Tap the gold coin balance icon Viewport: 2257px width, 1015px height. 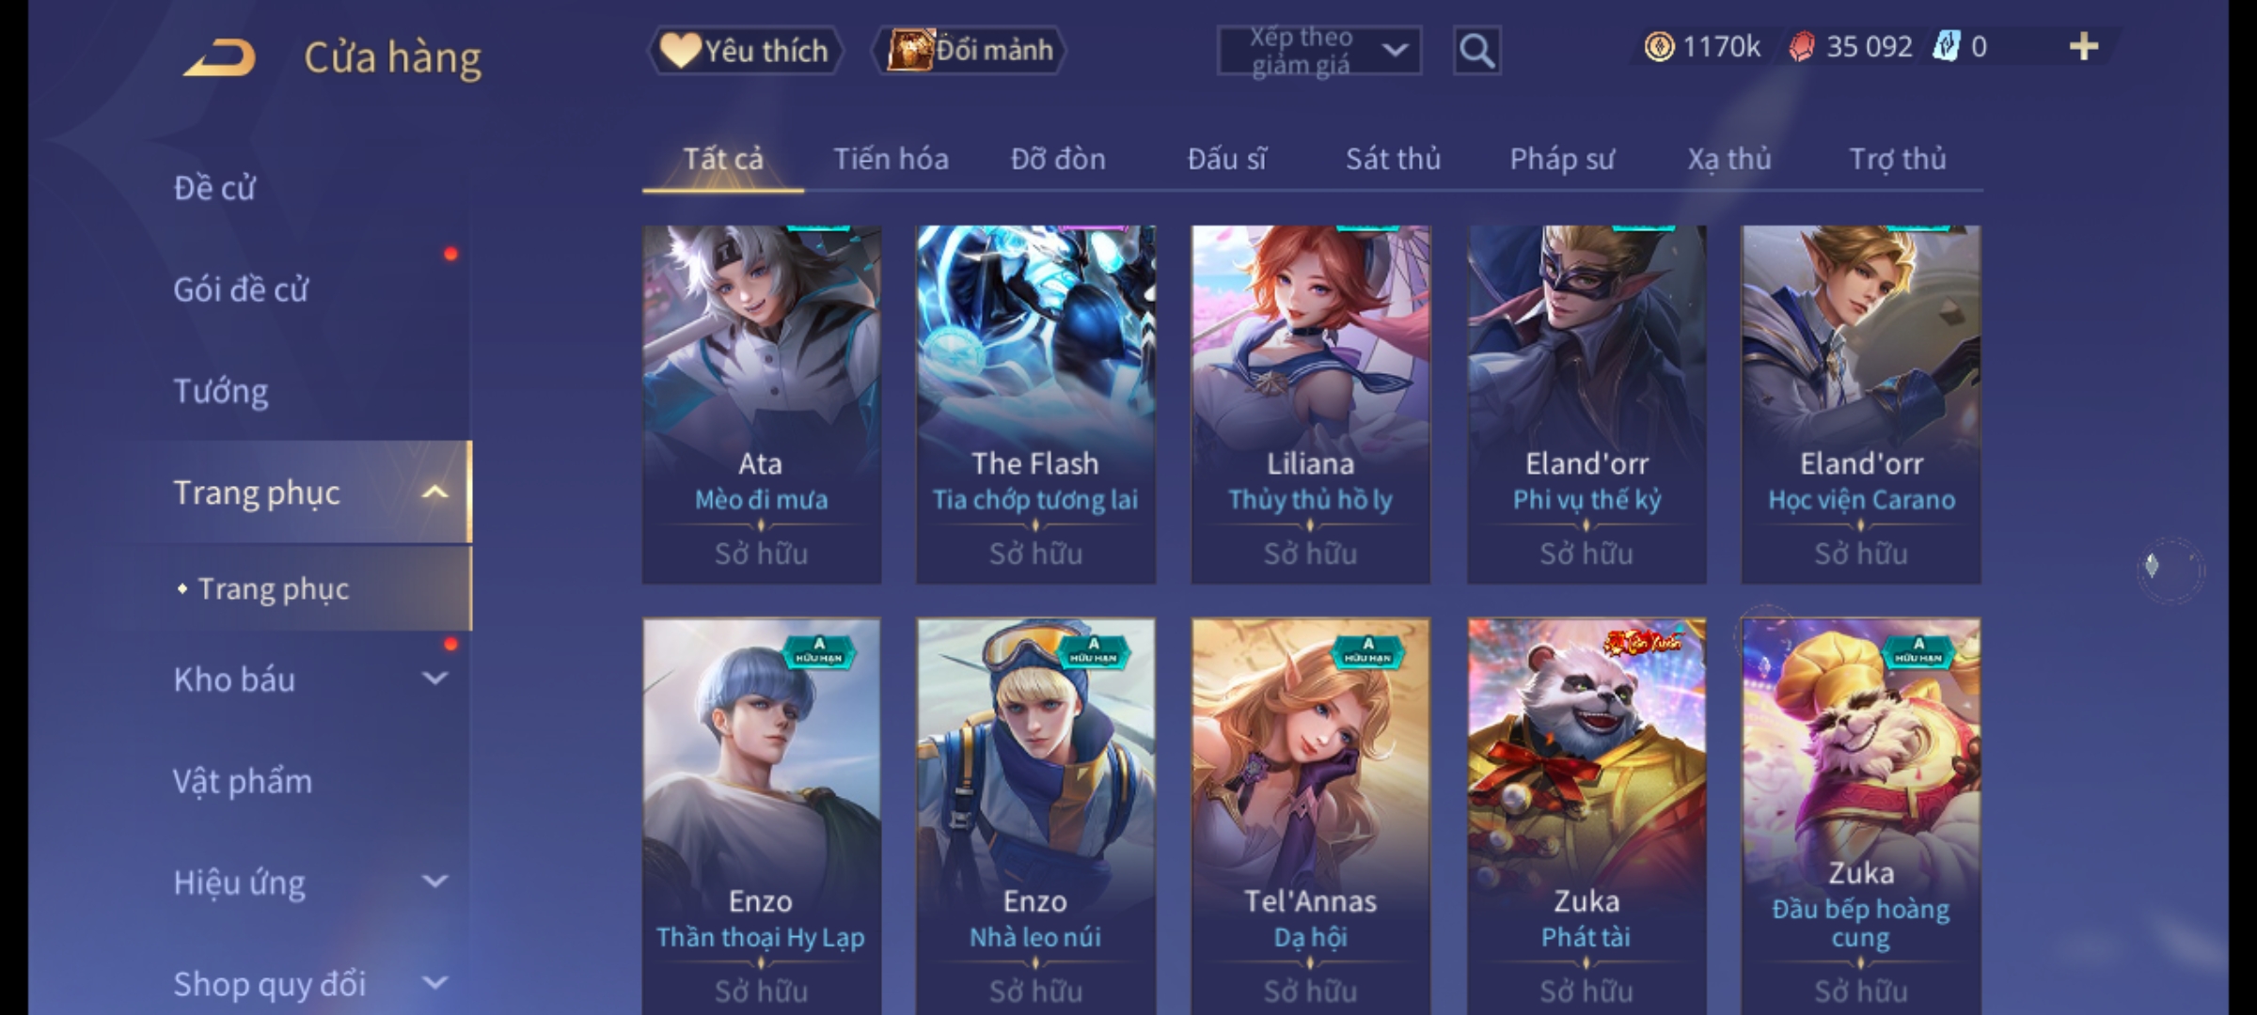click(1659, 47)
